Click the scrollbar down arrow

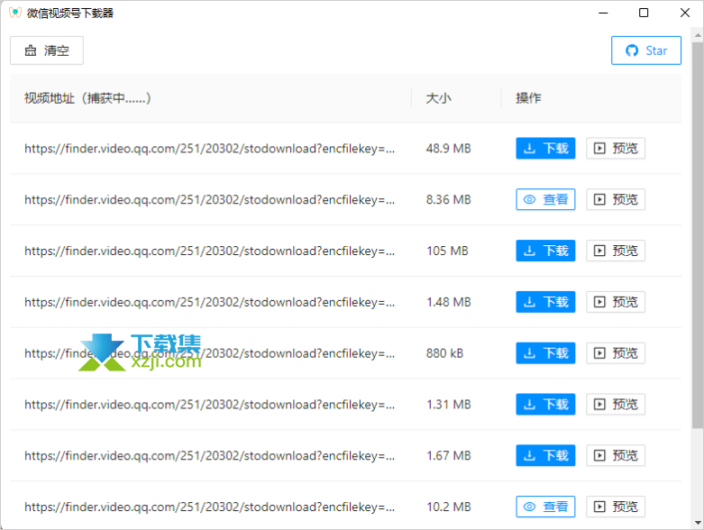(x=697, y=523)
